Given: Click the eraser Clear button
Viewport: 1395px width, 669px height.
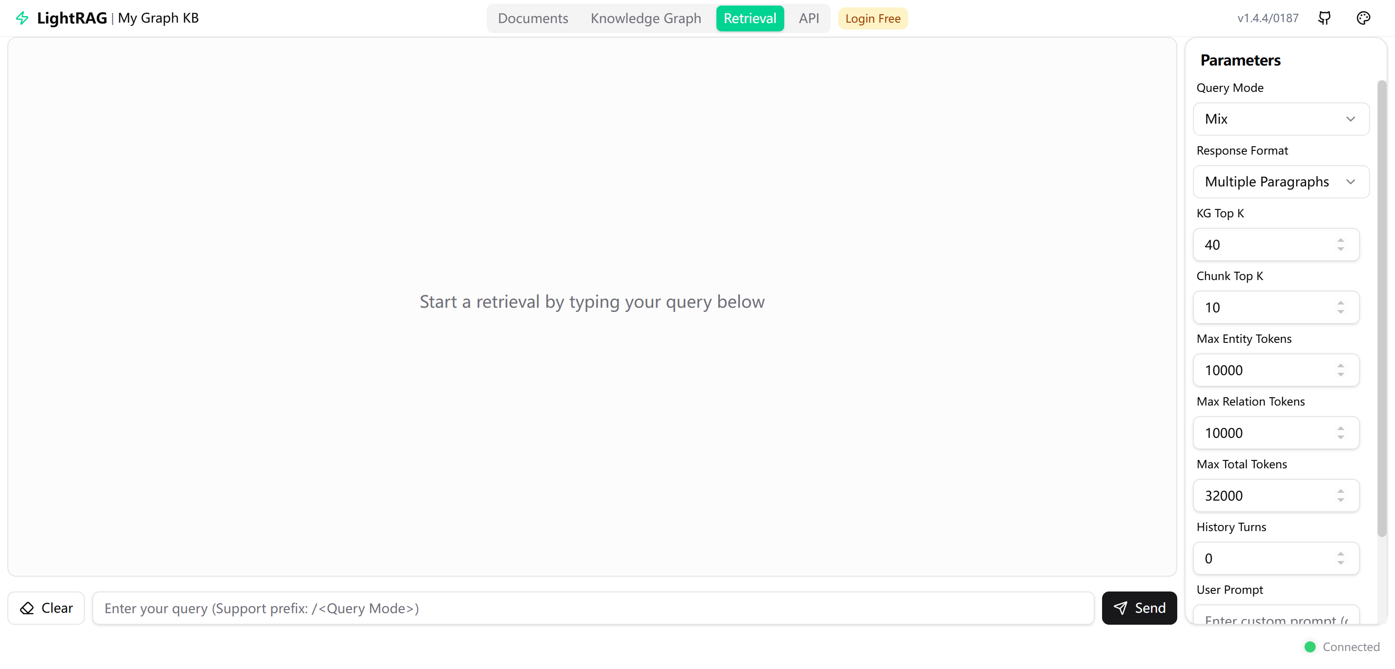Looking at the screenshot, I should [46, 608].
